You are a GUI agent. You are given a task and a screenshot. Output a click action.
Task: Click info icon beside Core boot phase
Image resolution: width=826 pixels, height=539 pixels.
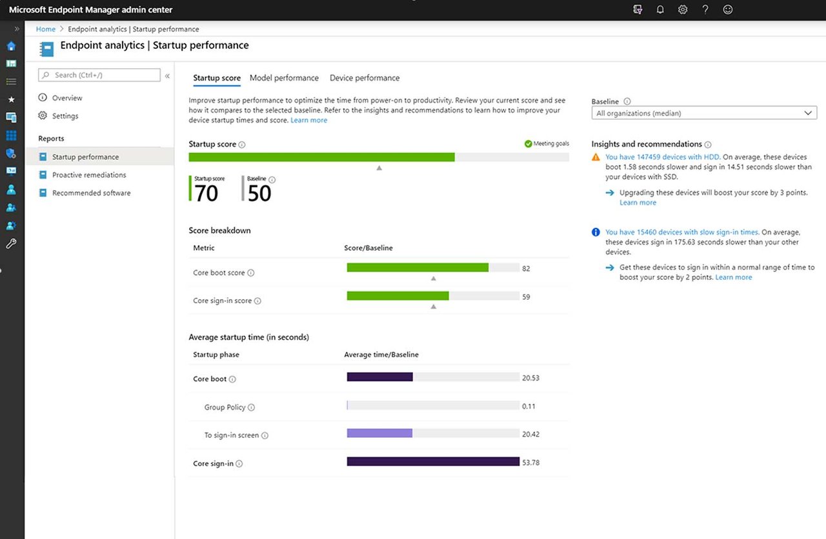[x=232, y=379]
